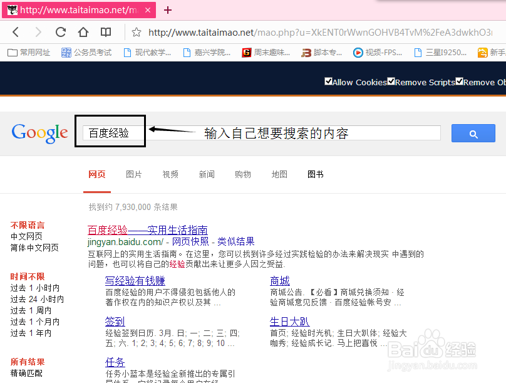Image resolution: width=506 pixels, height=383 pixels.
Task: Open the 公务员考试 bookmark
Action: [86, 52]
